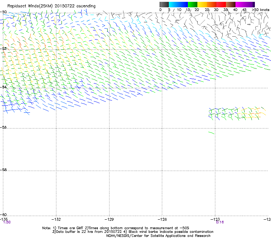Click the "30" legend scale label
This screenshot has width=271, height=238.
(216, 10)
